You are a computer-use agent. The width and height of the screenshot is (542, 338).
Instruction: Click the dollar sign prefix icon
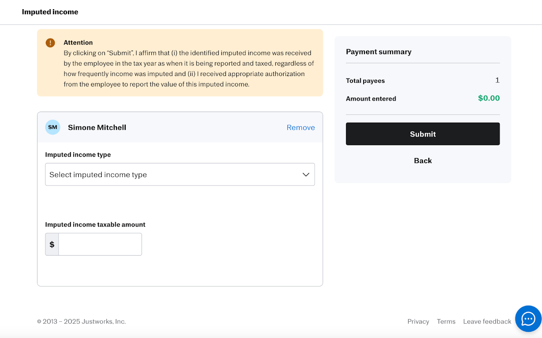pyautogui.click(x=52, y=244)
